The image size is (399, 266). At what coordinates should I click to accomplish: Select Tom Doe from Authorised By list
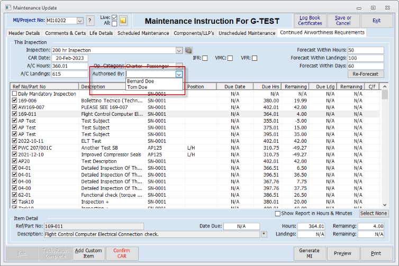tap(137, 87)
